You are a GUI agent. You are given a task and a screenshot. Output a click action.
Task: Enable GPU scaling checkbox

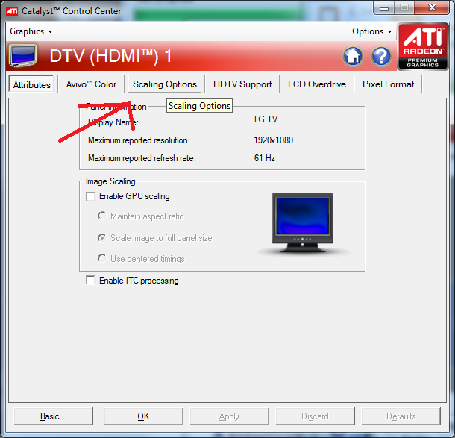click(90, 196)
